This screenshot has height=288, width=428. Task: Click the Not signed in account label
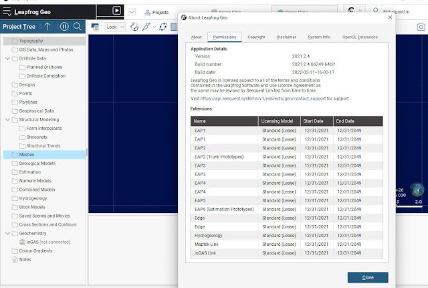[x=396, y=12]
